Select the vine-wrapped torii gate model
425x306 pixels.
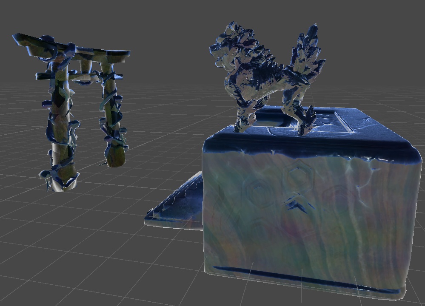pos(71,112)
